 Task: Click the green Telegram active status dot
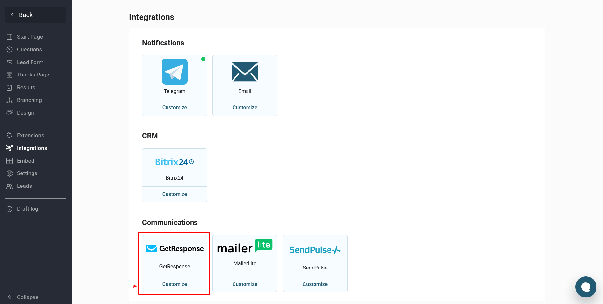tap(203, 59)
